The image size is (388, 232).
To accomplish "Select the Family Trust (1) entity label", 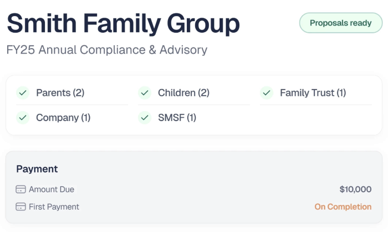I will 313,93.
